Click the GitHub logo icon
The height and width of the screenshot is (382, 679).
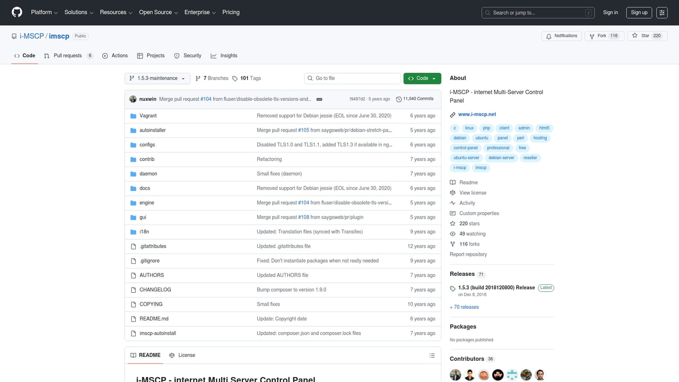pos(17,12)
